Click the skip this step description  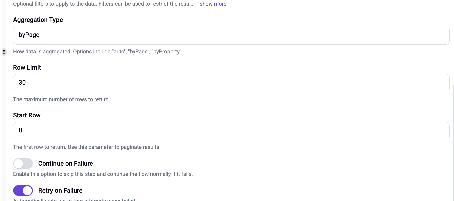click(x=103, y=174)
